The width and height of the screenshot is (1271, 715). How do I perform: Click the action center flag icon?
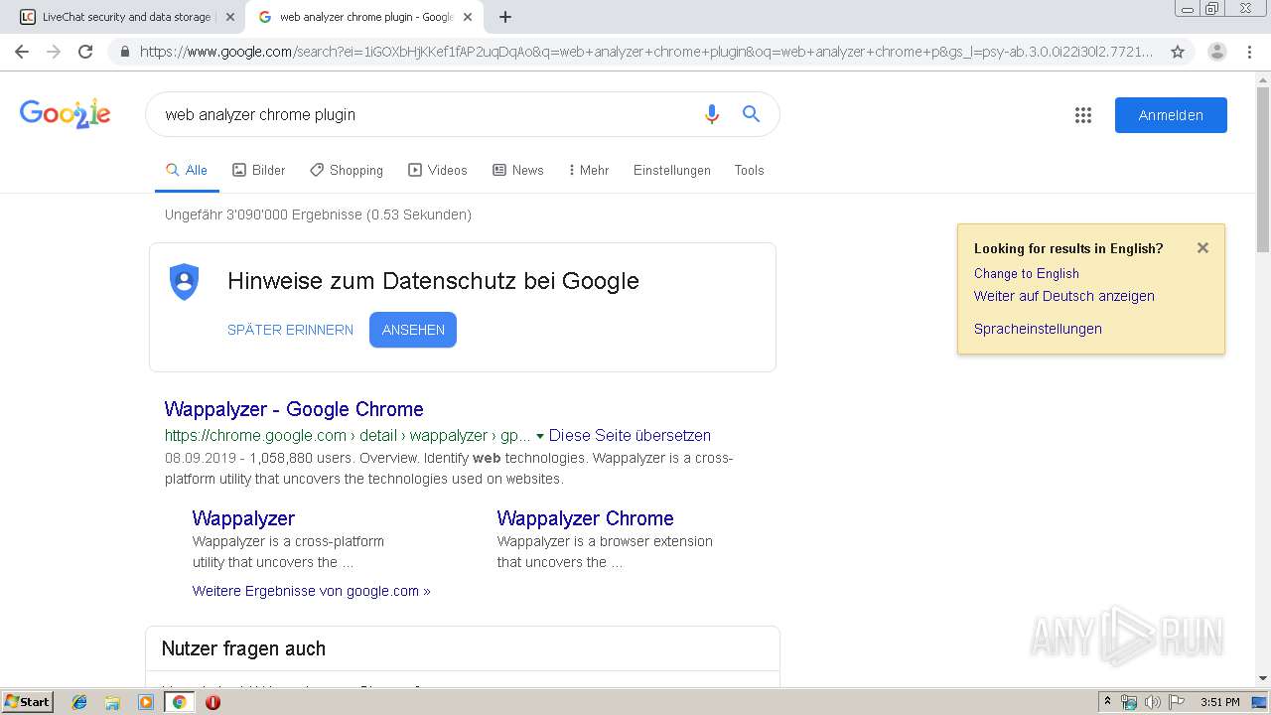(x=1177, y=702)
